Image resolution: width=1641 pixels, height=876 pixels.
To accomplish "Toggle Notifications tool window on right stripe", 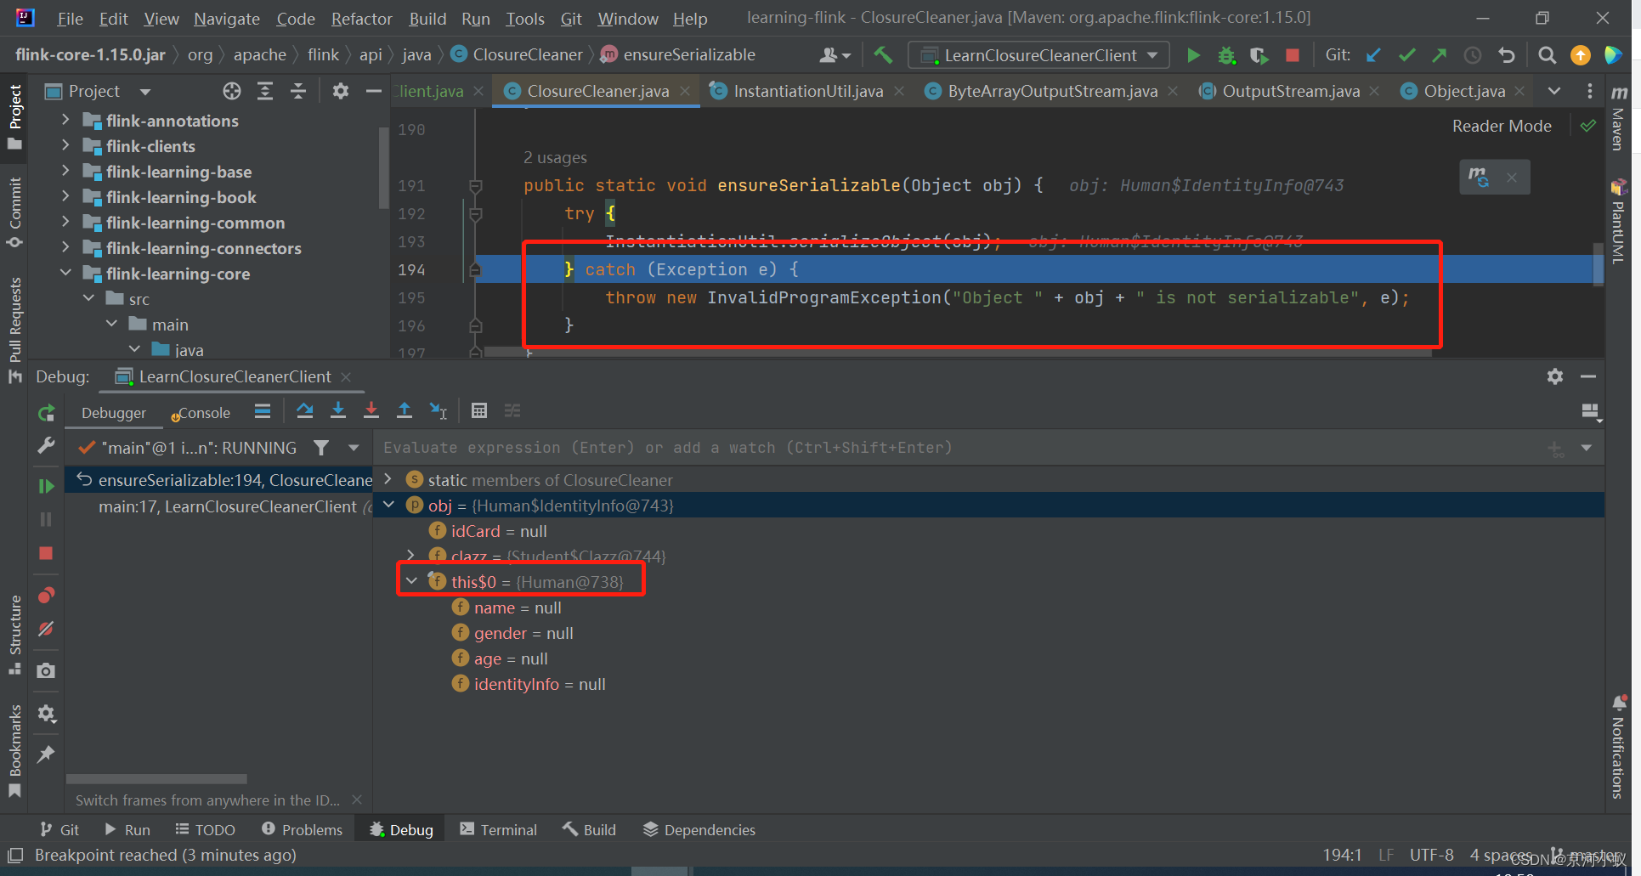I will (1618, 747).
